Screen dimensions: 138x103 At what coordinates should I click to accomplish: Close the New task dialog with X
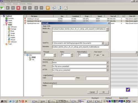coord(109,23)
